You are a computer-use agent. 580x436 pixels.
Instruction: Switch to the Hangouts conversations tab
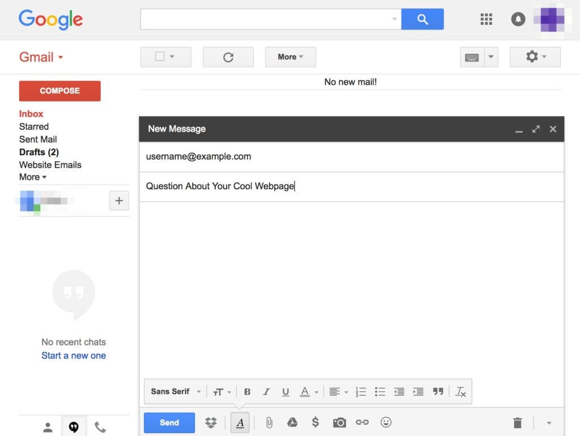(x=74, y=427)
